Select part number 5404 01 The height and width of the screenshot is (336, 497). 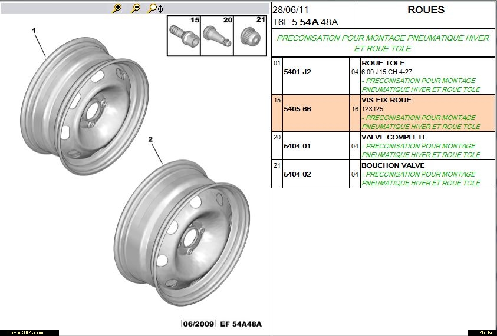click(x=297, y=146)
